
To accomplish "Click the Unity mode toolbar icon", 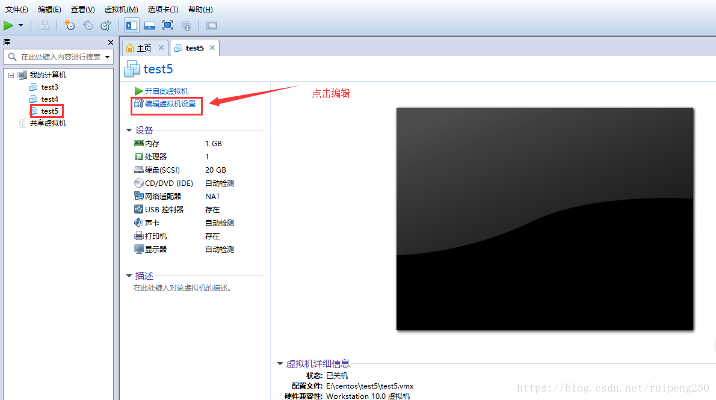I will click(186, 26).
